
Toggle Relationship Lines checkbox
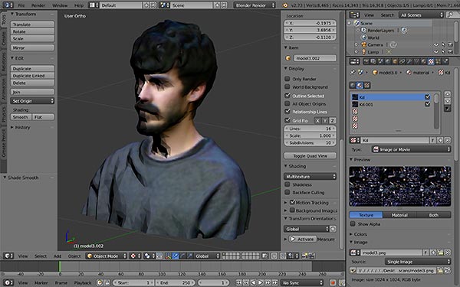287,111
